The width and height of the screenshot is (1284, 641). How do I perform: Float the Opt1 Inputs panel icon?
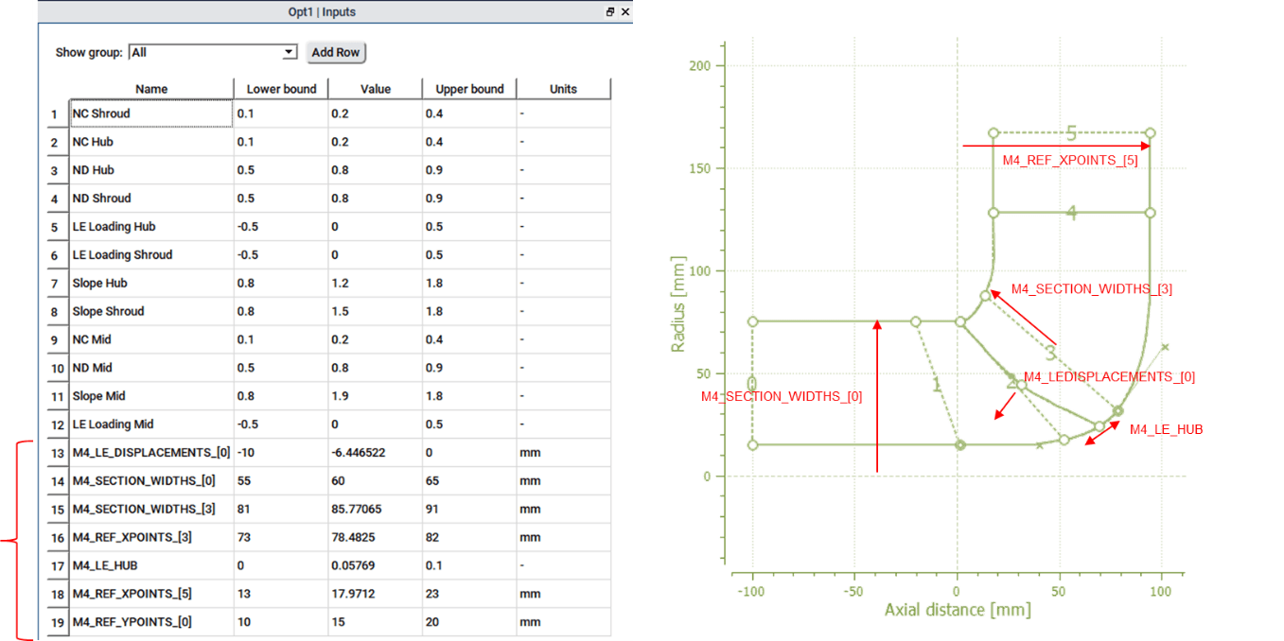(610, 12)
